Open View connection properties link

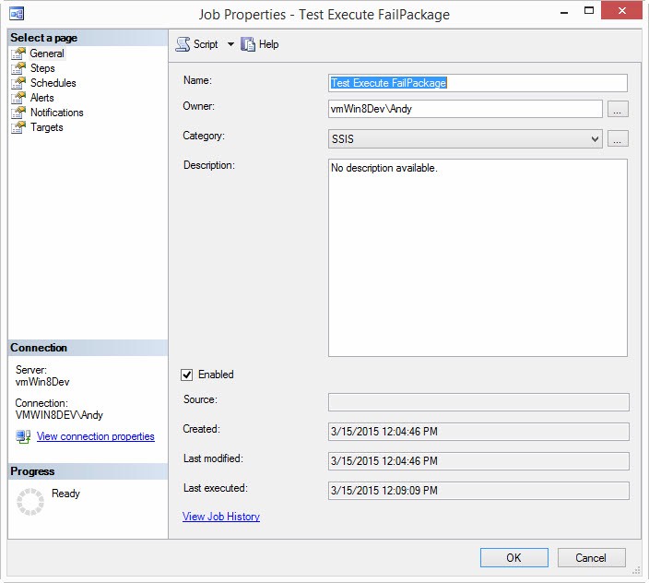(96, 436)
